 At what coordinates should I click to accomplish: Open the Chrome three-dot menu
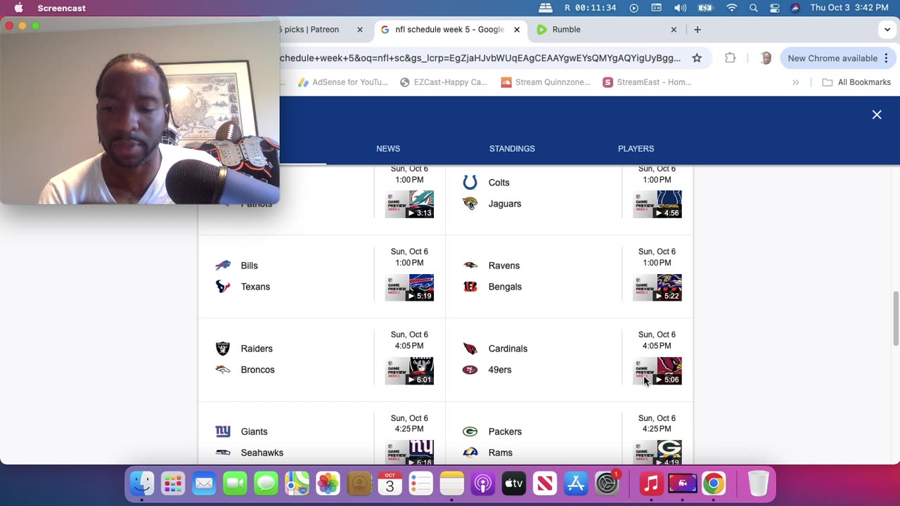click(x=886, y=58)
